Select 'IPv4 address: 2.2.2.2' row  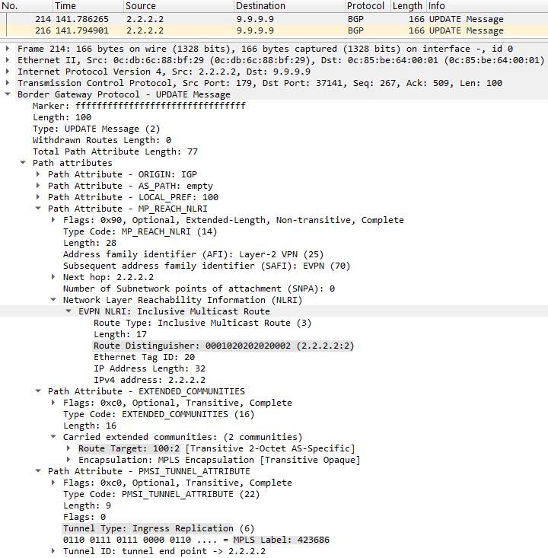[149, 380]
